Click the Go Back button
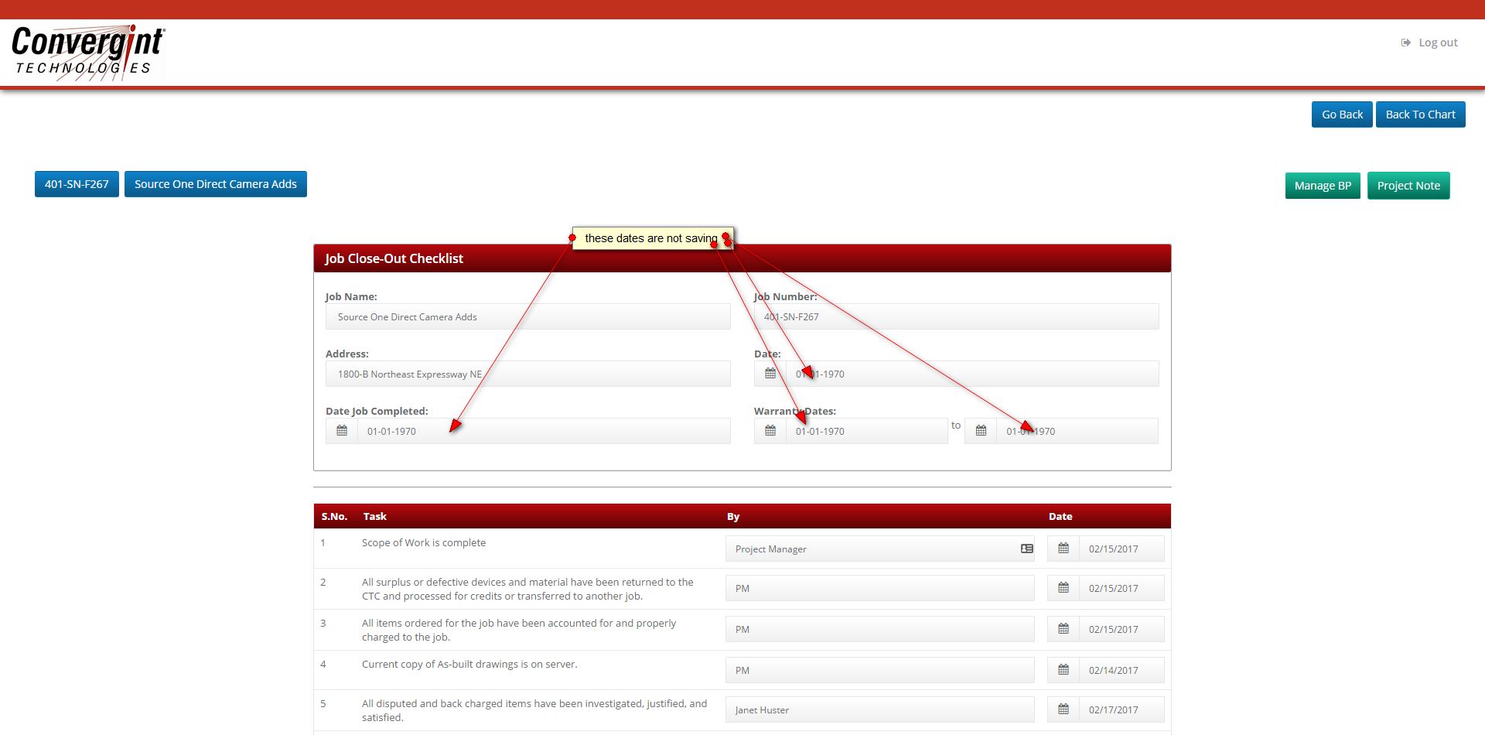 pos(1342,115)
